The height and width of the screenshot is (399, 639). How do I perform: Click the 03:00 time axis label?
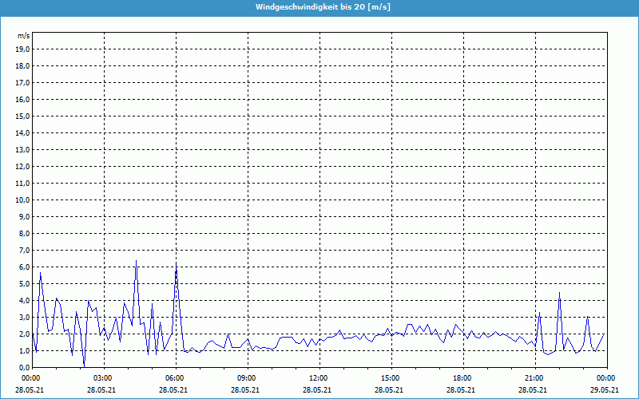click(103, 377)
